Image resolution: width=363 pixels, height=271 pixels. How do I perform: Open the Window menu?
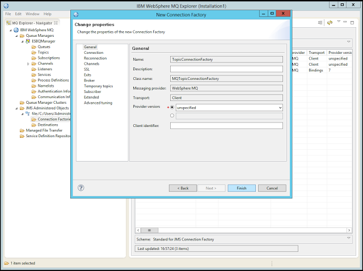pyautogui.click(x=32, y=14)
